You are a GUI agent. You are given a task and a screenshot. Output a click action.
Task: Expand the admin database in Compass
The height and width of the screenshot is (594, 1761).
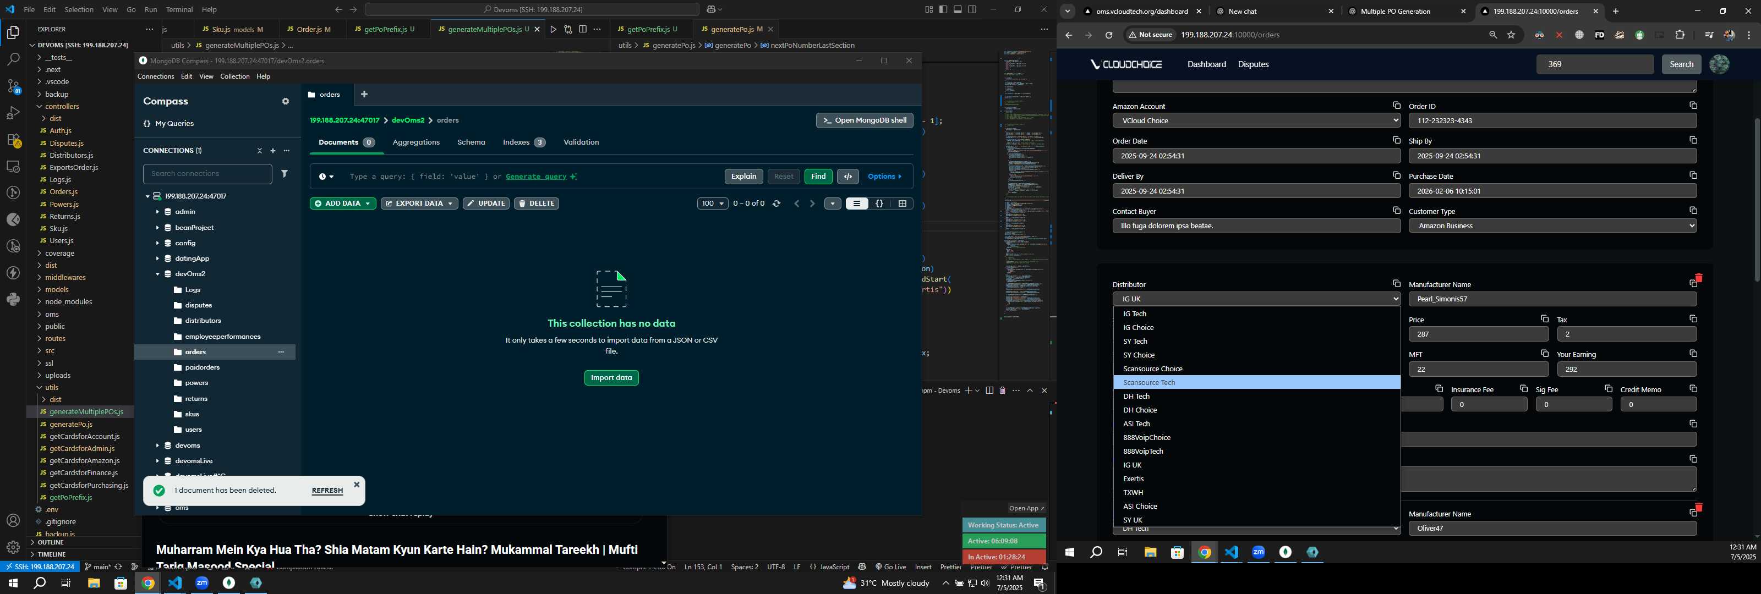[157, 212]
